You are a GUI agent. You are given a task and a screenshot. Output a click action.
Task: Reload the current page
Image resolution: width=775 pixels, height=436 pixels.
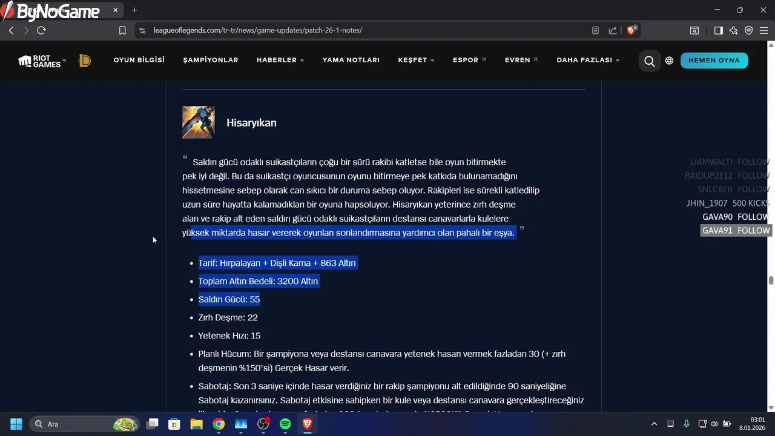click(41, 30)
